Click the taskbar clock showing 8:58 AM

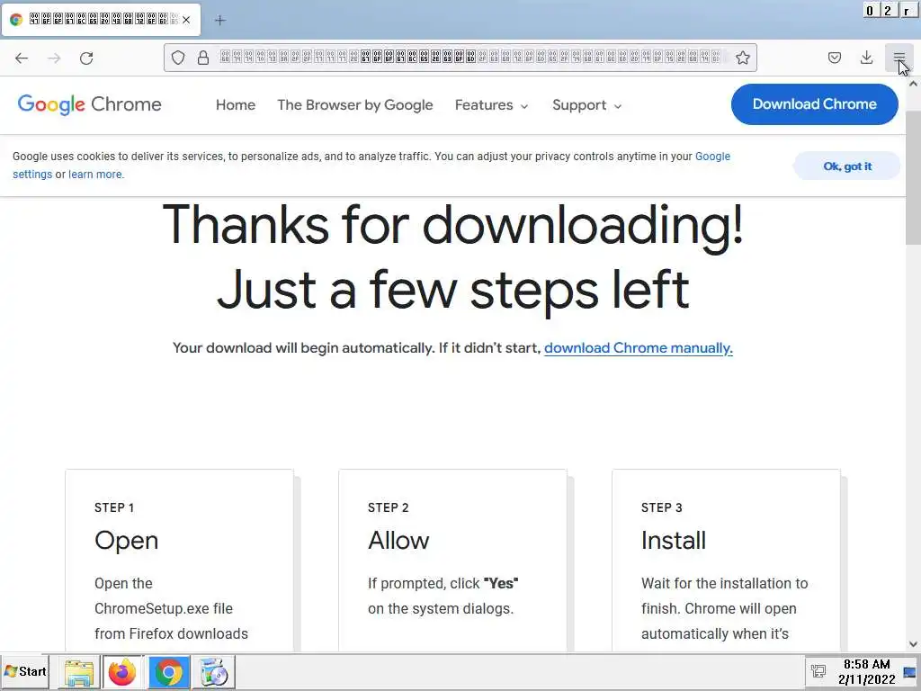tap(866, 671)
